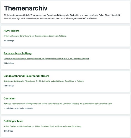Click the Altlast Dethlinger Teich description
The image size is (131, 138).
[x=42, y=126]
